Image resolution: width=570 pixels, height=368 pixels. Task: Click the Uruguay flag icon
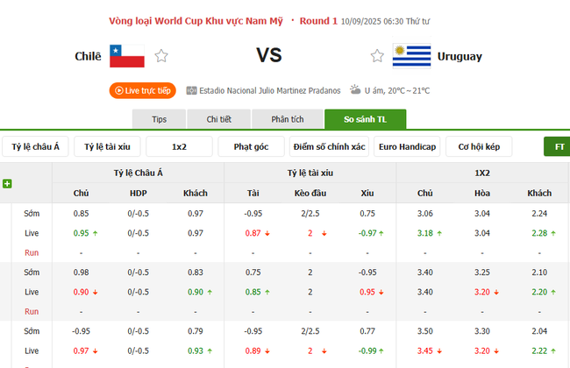(x=411, y=56)
